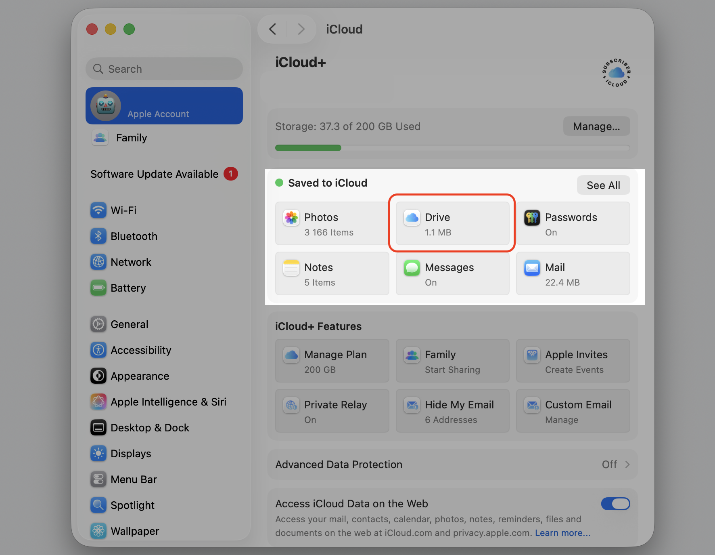Image resolution: width=715 pixels, height=555 pixels.
Task: Click the iCloud subscriber badge
Action: click(616, 73)
